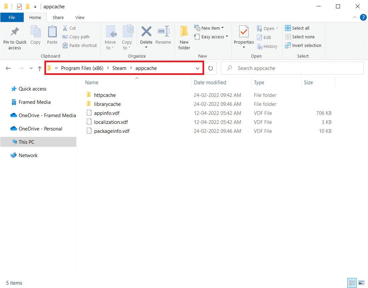Click the Open ribbon button
368x288 pixels.
click(268, 28)
